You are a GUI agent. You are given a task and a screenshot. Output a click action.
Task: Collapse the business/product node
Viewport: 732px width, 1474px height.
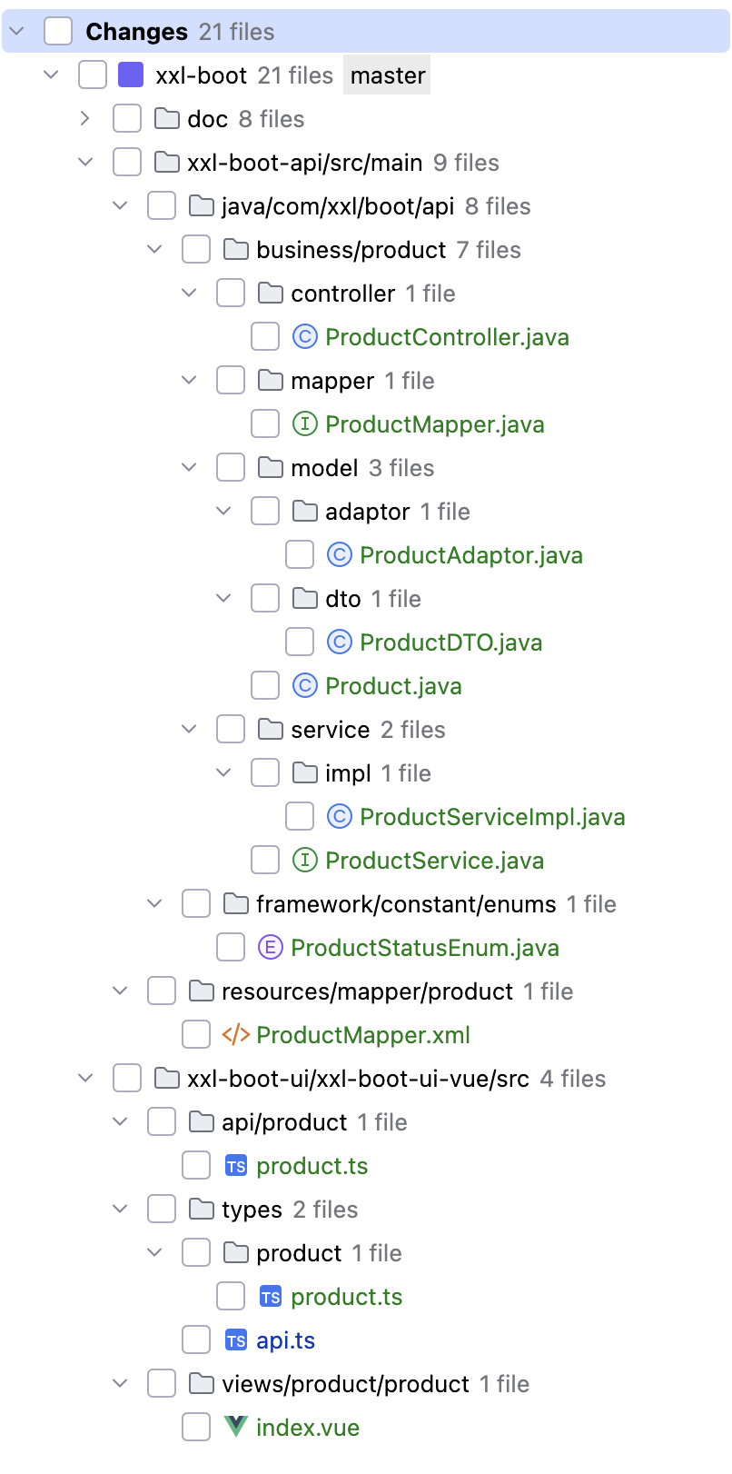pos(155,250)
